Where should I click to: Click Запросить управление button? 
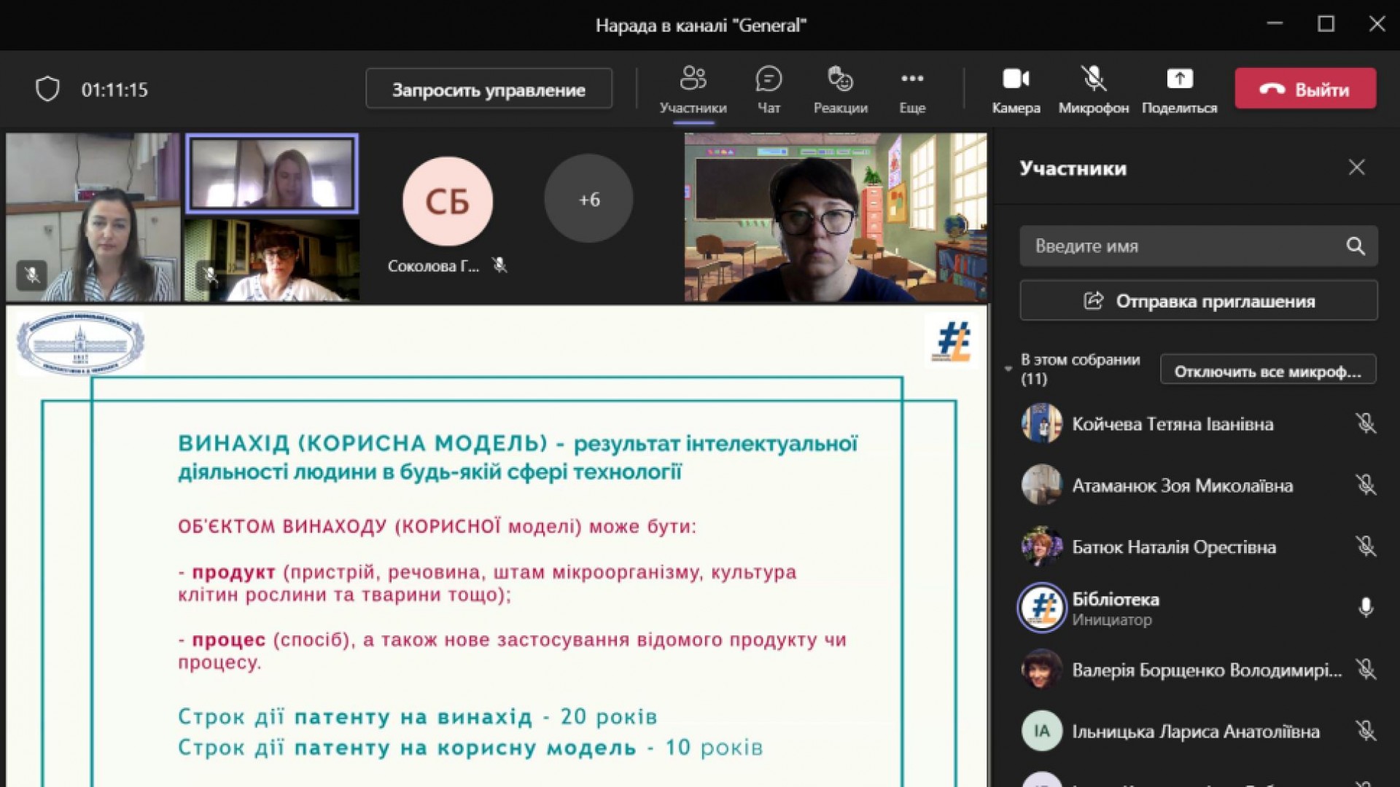tap(489, 89)
